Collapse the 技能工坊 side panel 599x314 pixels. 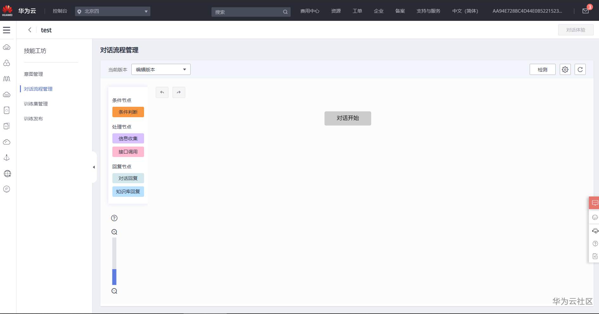point(94,167)
